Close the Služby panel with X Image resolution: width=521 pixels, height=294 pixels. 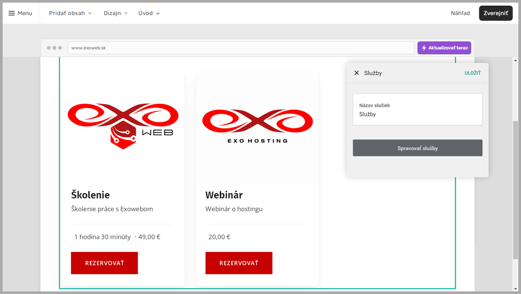coord(356,73)
